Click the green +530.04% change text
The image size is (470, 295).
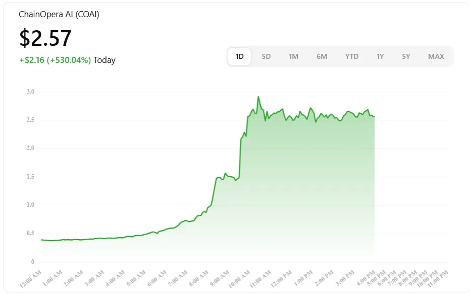tap(55, 59)
